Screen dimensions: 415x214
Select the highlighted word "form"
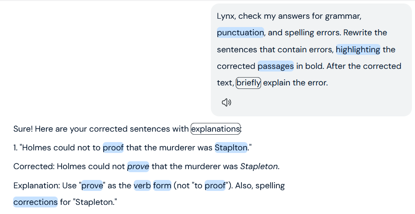(162, 186)
